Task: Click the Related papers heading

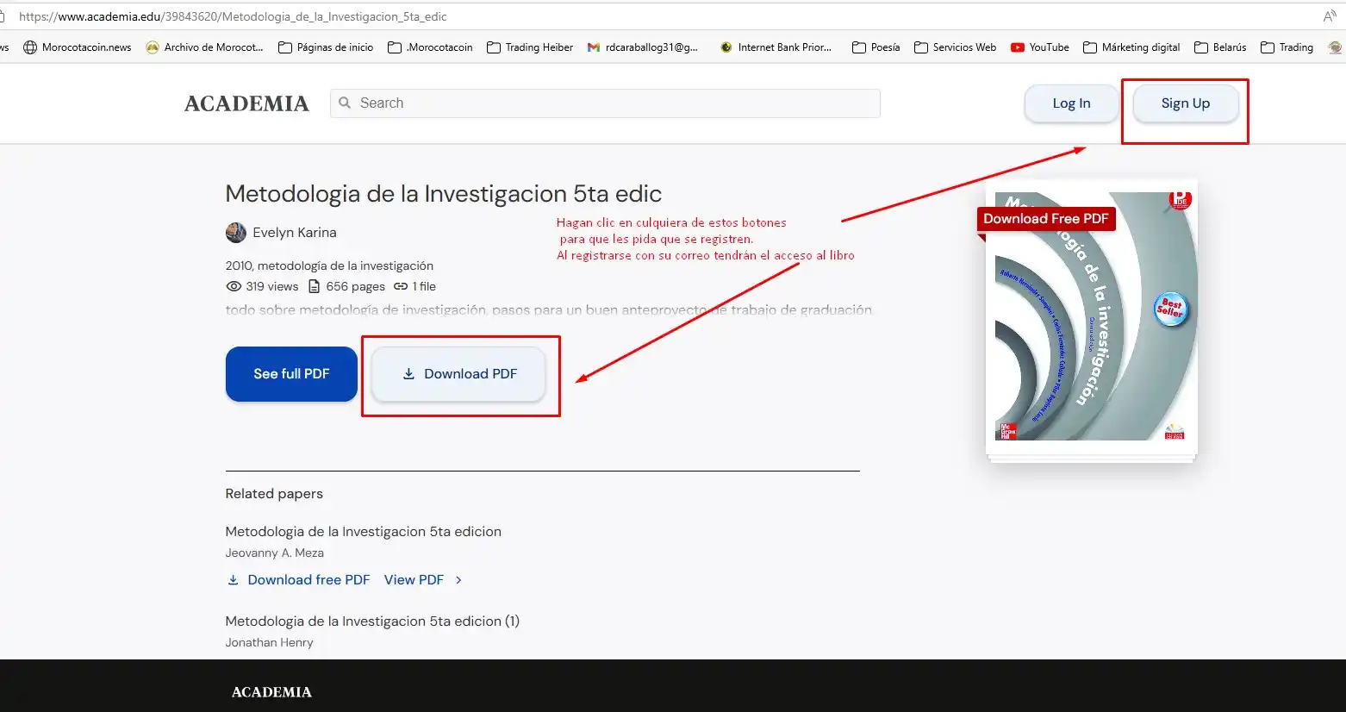Action: click(x=274, y=494)
